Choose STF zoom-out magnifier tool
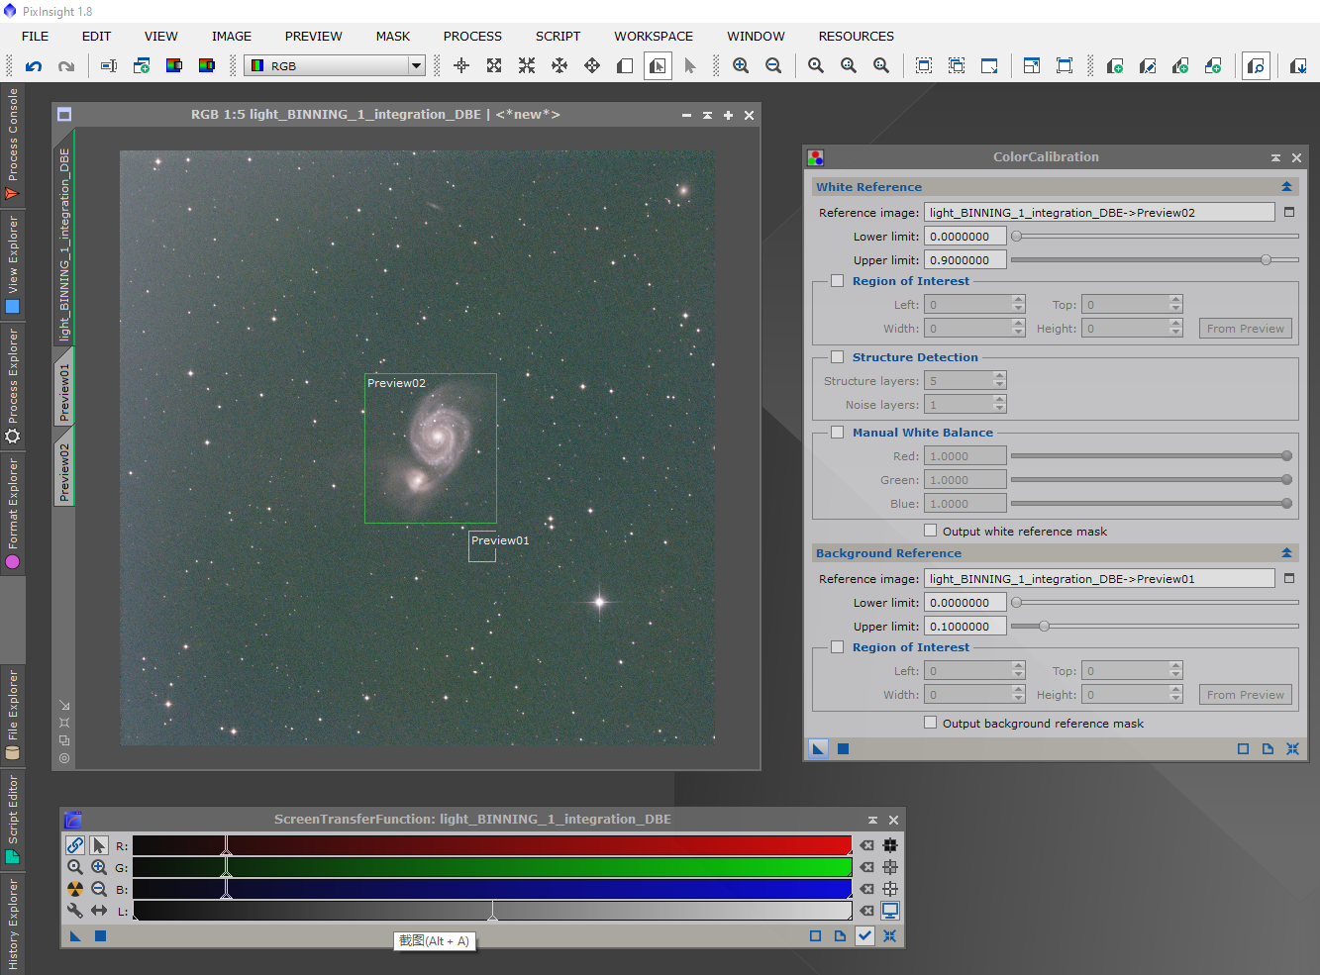The height and width of the screenshot is (975, 1320). pos(99,889)
